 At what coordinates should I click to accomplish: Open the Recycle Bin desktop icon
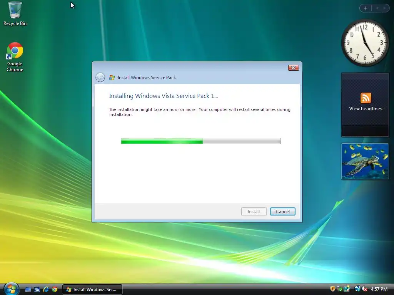pyautogui.click(x=15, y=13)
